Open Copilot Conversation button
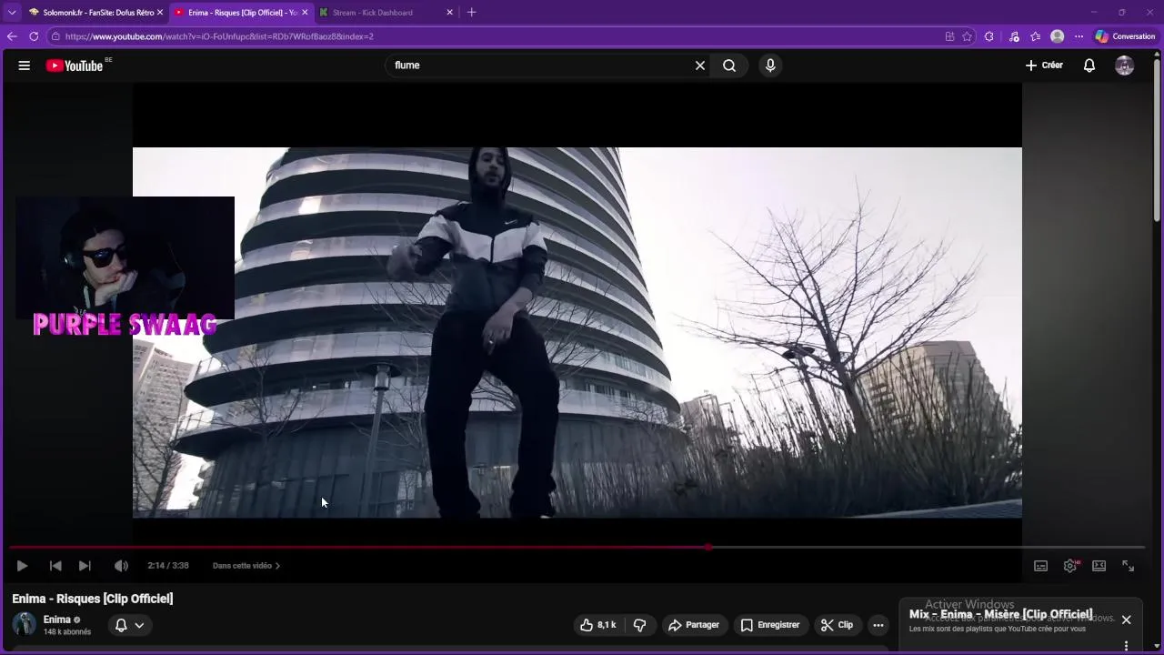Screen dimensions: 1164x655 pos(1125,36)
